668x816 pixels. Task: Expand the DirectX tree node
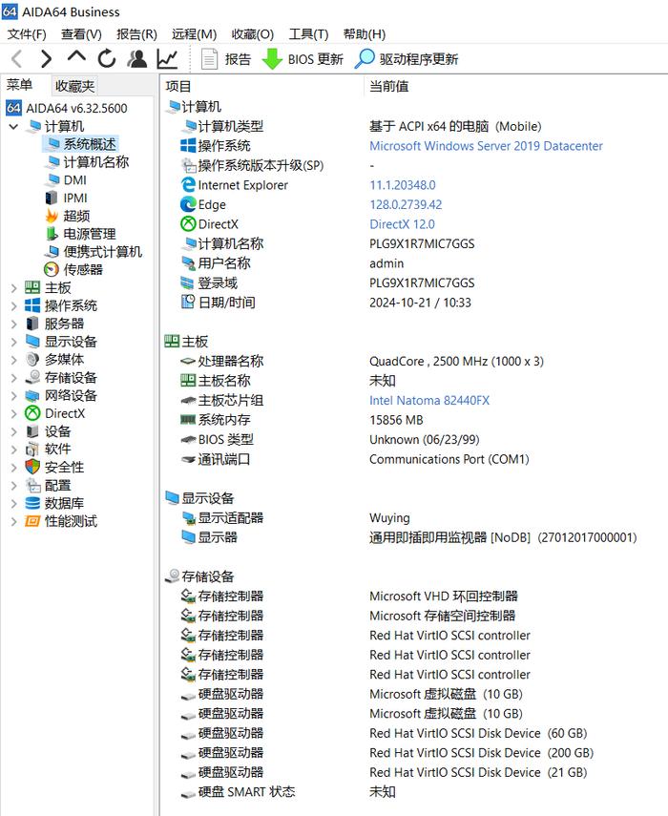pos(14,413)
